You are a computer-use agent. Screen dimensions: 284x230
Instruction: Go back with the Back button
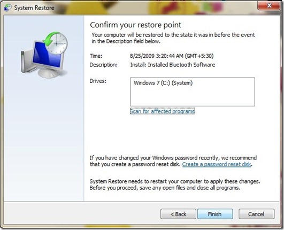178,214
